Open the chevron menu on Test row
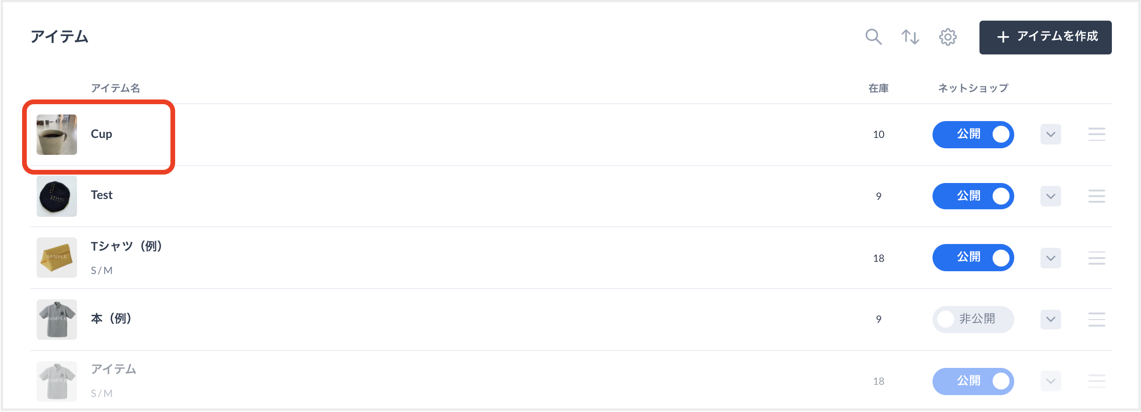The image size is (1141, 412). (x=1050, y=196)
